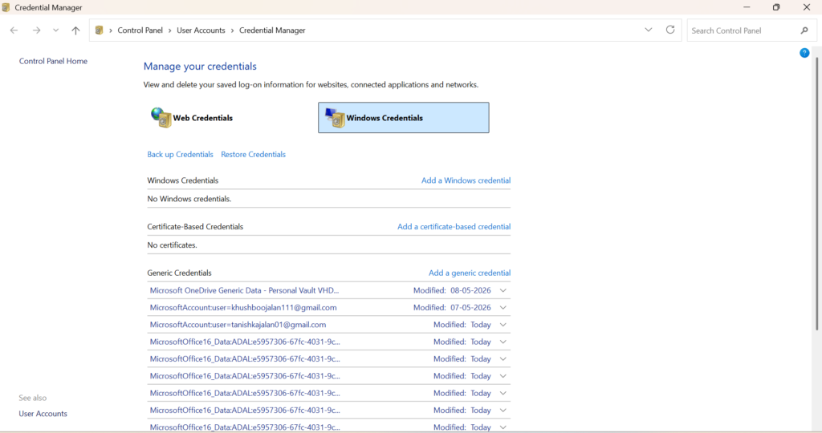Image resolution: width=822 pixels, height=433 pixels.
Task: Add a generic credential
Action: tap(470, 273)
